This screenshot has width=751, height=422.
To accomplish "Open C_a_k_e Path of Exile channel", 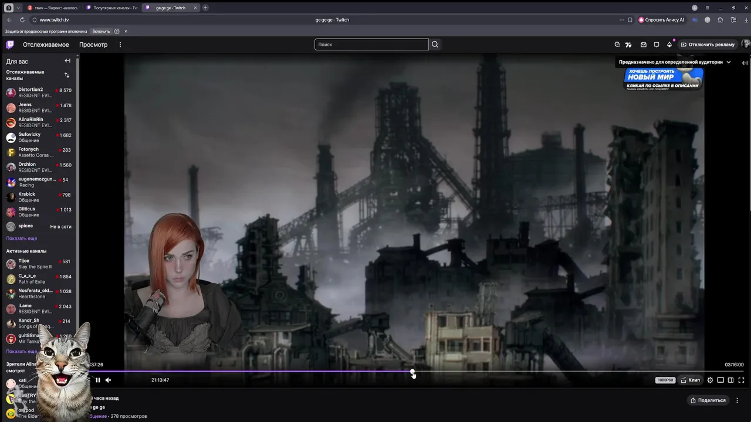I will coord(39,279).
